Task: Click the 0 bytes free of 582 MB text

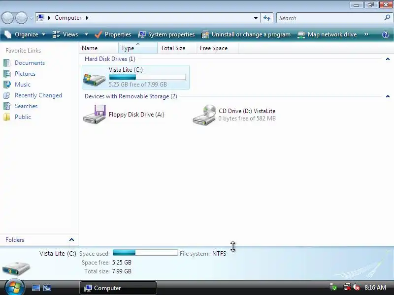Action: [x=247, y=118]
